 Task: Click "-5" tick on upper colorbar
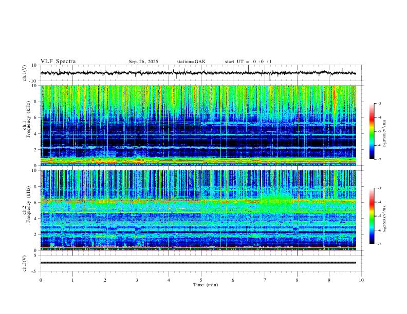pos(379,131)
